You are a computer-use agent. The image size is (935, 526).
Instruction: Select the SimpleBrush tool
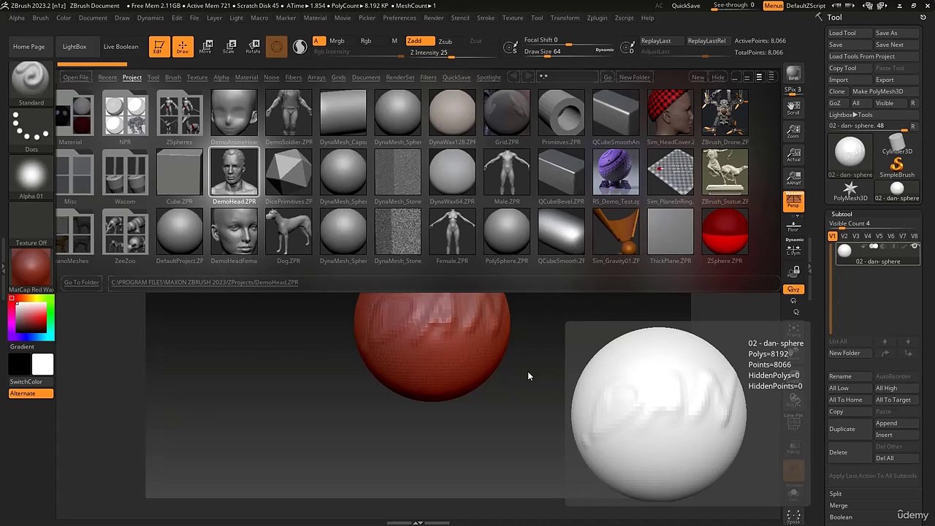click(x=897, y=167)
